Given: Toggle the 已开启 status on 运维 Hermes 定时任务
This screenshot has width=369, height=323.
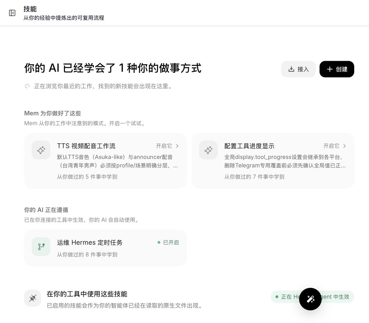Looking at the screenshot, I should click(x=168, y=242).
